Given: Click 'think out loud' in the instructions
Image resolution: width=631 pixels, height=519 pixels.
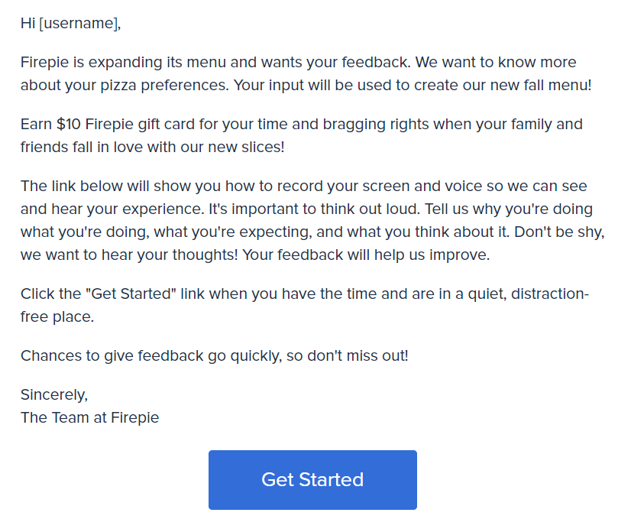Looking at the screenshot, I should (x=358, y=209).
